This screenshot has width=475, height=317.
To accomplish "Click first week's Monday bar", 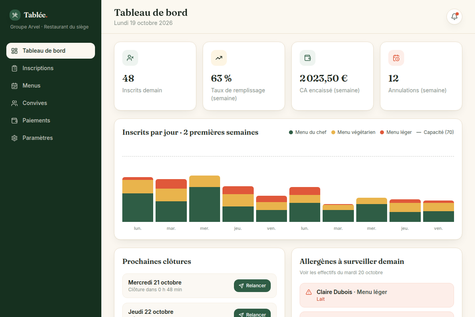I will pos(138,200).
